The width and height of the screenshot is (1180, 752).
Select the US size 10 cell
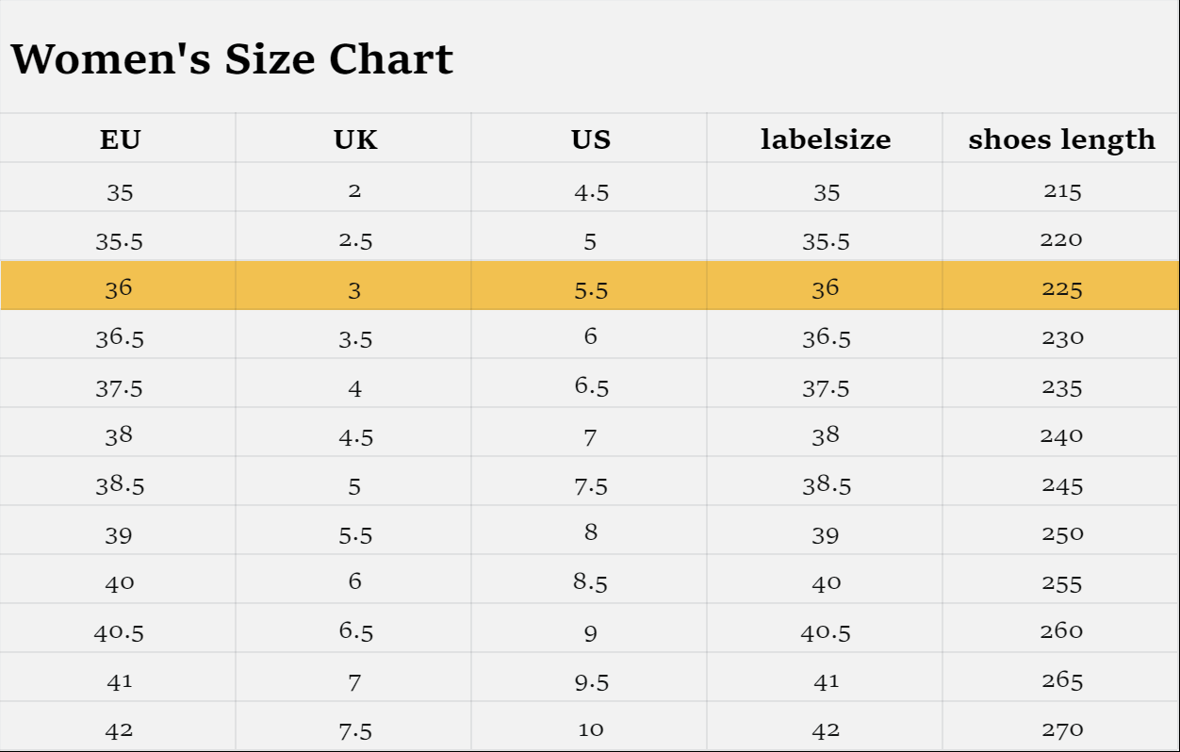point(591,728)
